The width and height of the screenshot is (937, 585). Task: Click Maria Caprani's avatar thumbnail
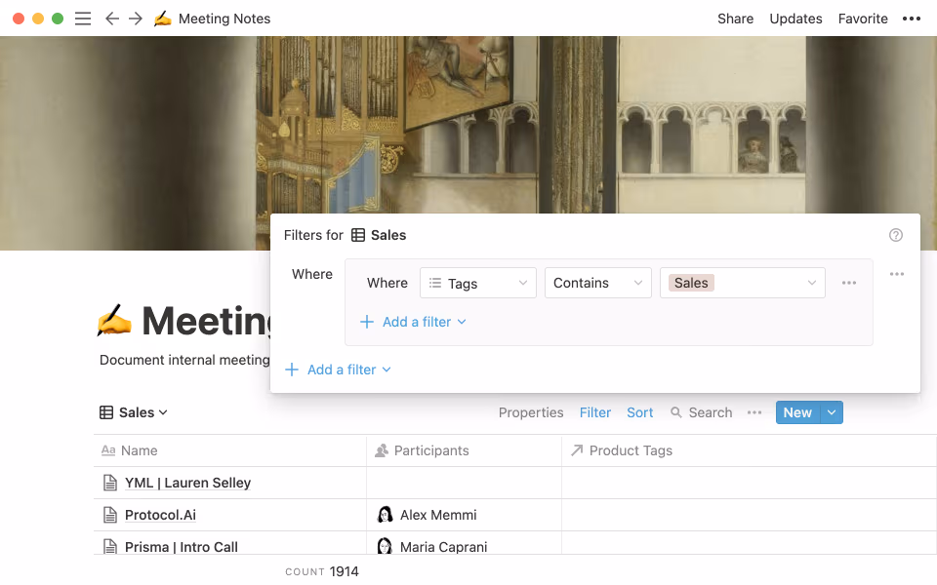[385, 546]
